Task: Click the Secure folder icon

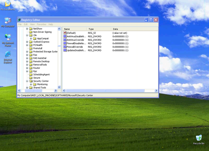Action: pyautogui.click(x=31, y=78)
